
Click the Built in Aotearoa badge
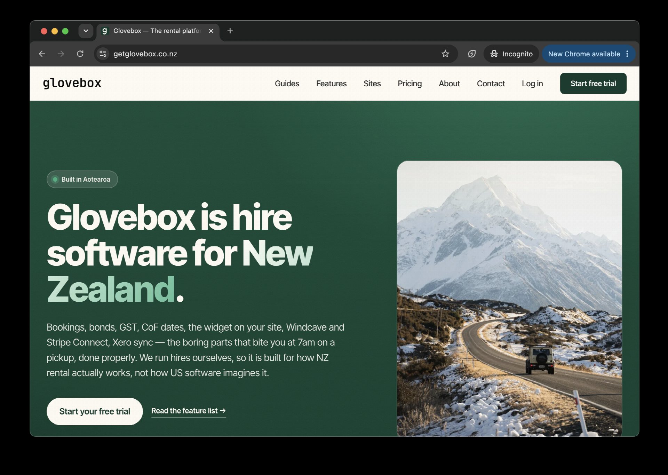click(82, 179)
